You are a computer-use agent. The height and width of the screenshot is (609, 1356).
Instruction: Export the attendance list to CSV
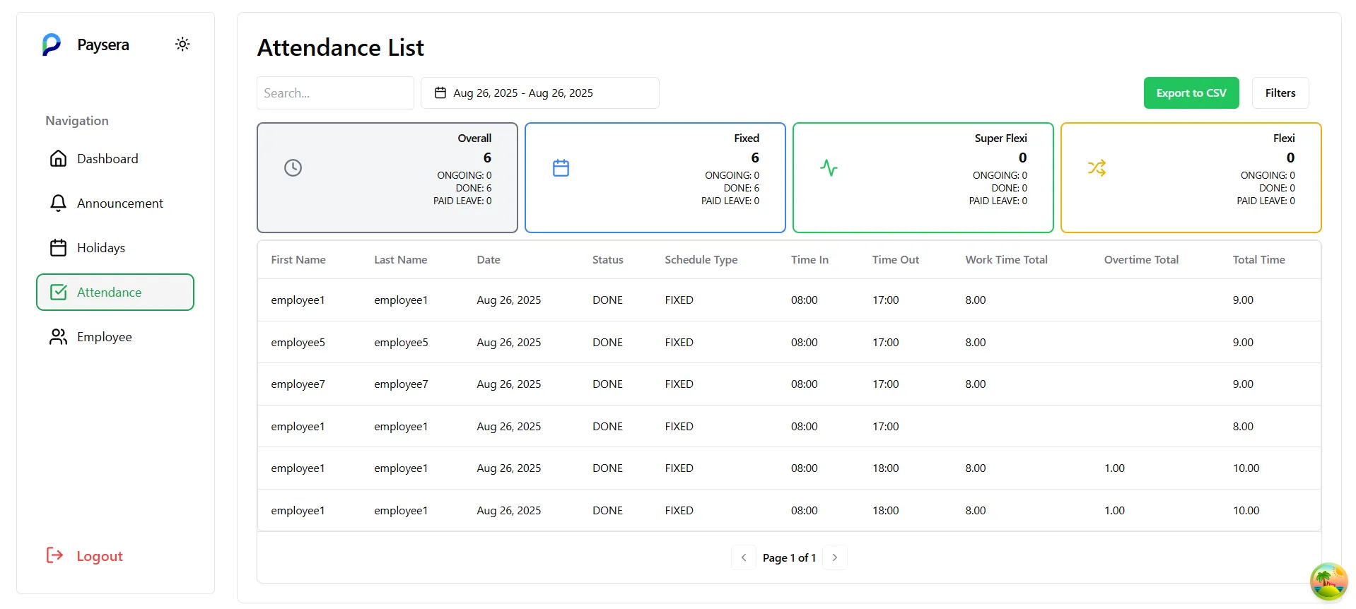tap(1191, 93)
